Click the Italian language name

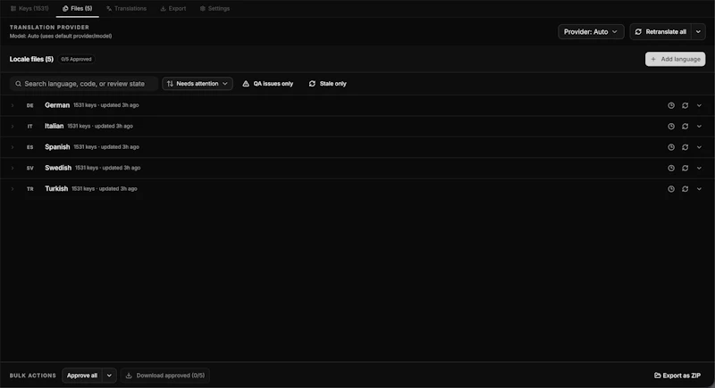tap(54, 127)
